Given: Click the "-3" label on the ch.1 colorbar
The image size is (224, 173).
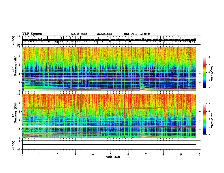Looking at the screenshot, I should [209, 57].
